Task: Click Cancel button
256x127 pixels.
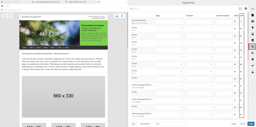Action: 242,124
